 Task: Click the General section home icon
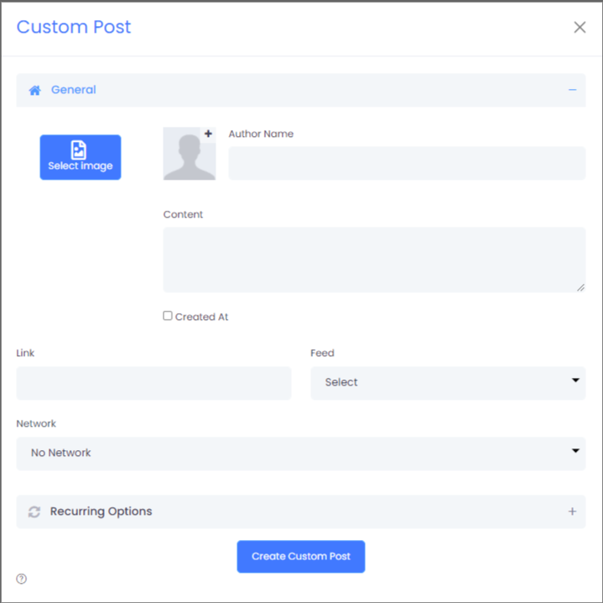click(34, 90)
